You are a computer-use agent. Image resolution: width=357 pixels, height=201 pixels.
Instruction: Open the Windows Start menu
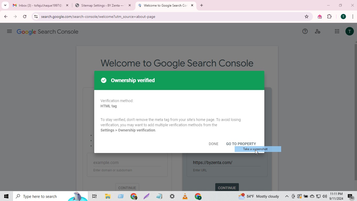point(6,196)
